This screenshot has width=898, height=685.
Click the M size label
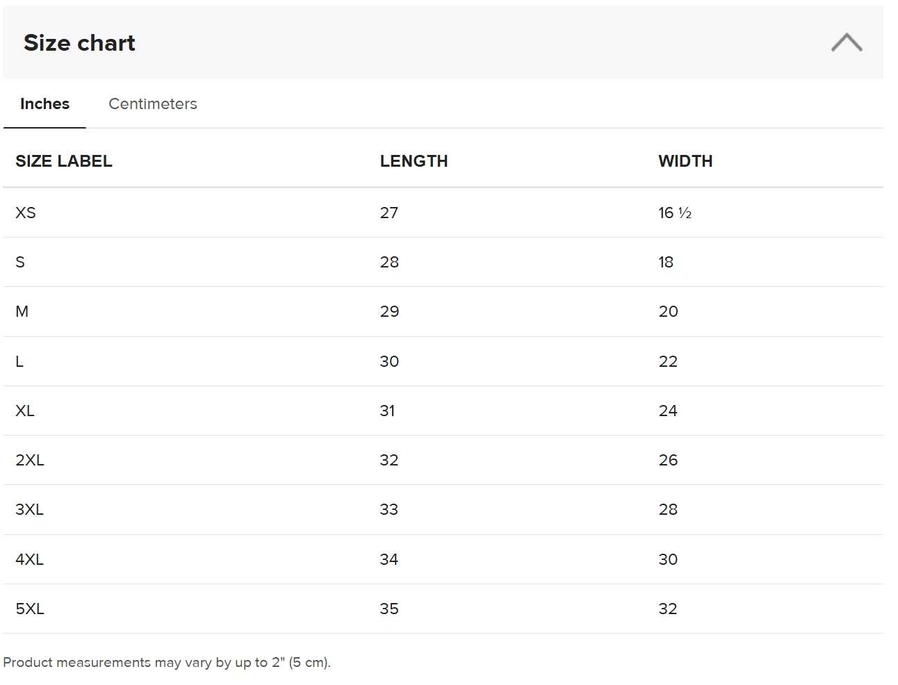22,311
